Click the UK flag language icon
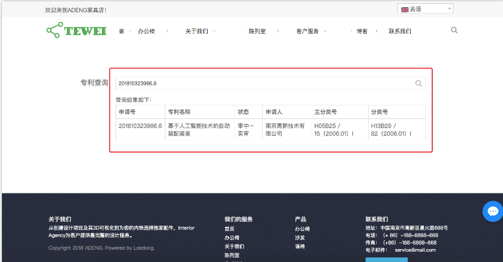The width and height of the screenshot is (503, 262). tap(404, 9)
